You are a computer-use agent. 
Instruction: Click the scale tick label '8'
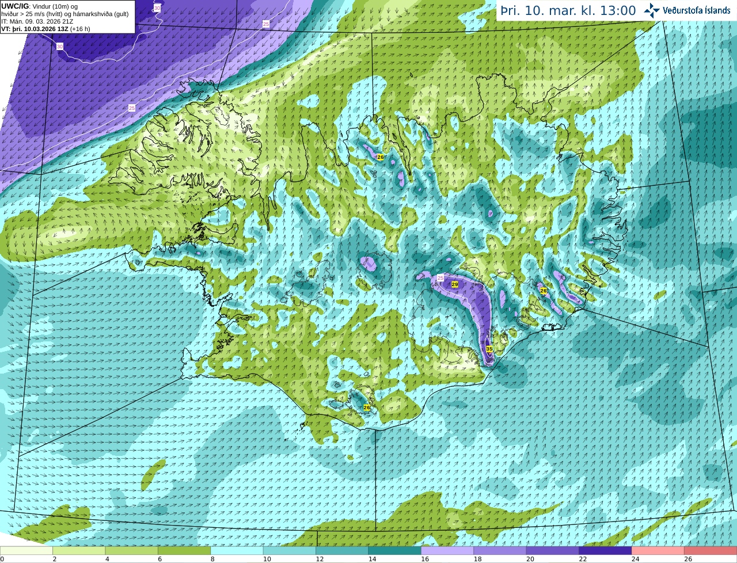211,559
